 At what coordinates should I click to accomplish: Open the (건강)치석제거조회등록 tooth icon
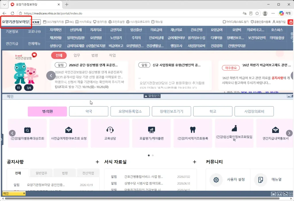[193, 130]
